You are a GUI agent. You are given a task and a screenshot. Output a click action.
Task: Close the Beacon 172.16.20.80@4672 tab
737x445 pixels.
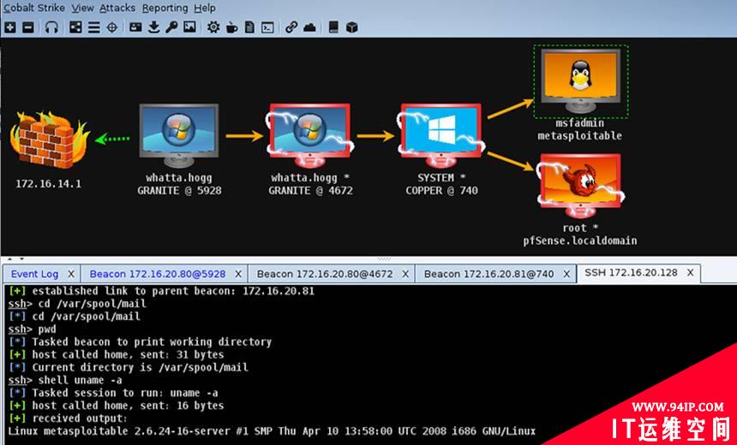[405, 274]
